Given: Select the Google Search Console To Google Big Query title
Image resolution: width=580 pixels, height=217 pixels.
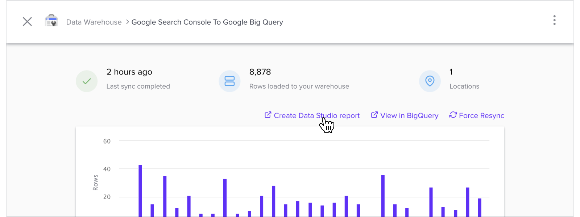Looking at the screenshot, I should click(207, 22).
